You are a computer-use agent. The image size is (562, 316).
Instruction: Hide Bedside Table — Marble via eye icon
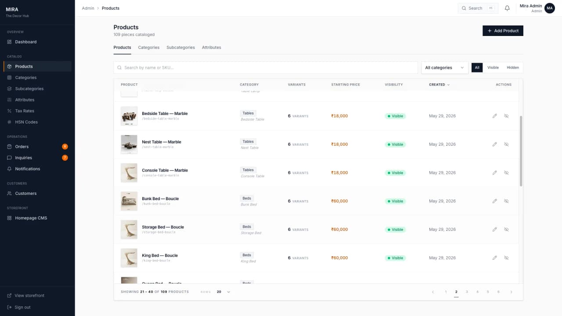pyautogui.click(x=506, y=116)
